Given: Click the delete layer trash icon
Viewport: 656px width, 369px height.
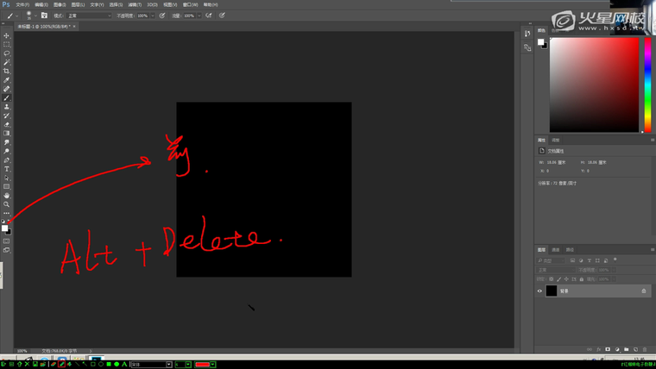Looking at the screenshot, I should coord(646,350).
